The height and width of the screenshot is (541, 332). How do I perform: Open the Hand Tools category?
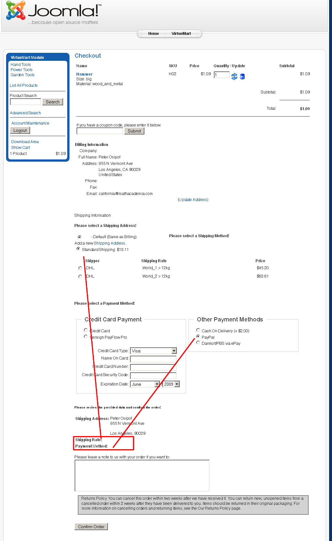coord(21,65)
